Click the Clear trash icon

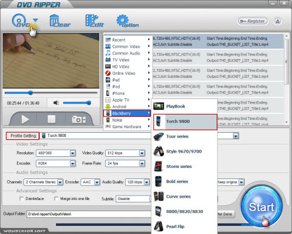click(60, 21)
